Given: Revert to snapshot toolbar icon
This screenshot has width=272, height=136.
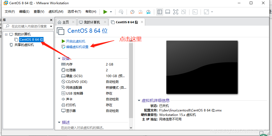Looking at the screenshot, I should tap(140, 12).
